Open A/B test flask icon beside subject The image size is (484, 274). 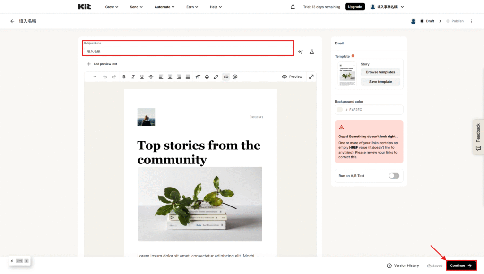311,51
